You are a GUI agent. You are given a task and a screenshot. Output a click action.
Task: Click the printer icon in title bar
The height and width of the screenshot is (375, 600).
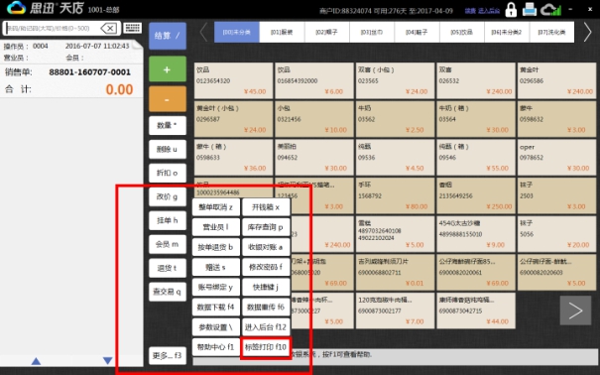click(x=530, y=9)
